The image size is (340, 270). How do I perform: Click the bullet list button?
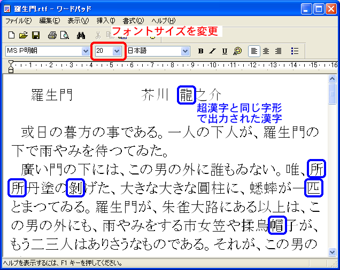coord(295,51)
